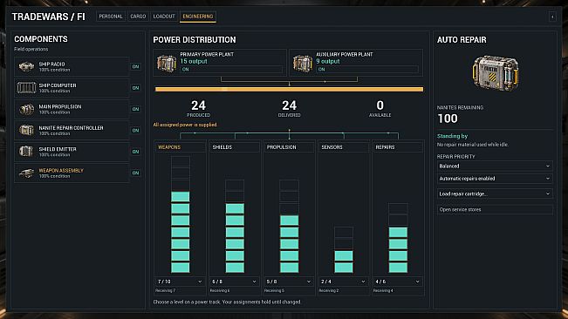Toggle Shield Emitter ON switch
568x319 pixels.
coord(135,152)
